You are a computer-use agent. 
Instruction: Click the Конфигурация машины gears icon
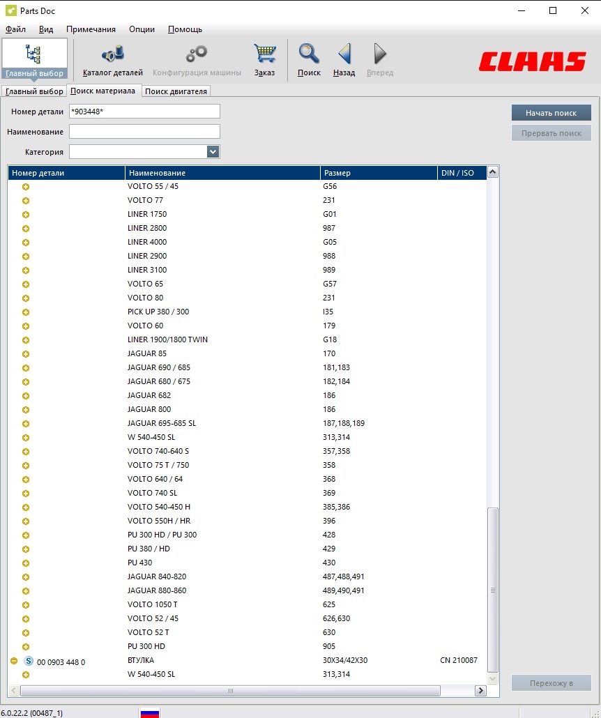(x=197, y=54)
